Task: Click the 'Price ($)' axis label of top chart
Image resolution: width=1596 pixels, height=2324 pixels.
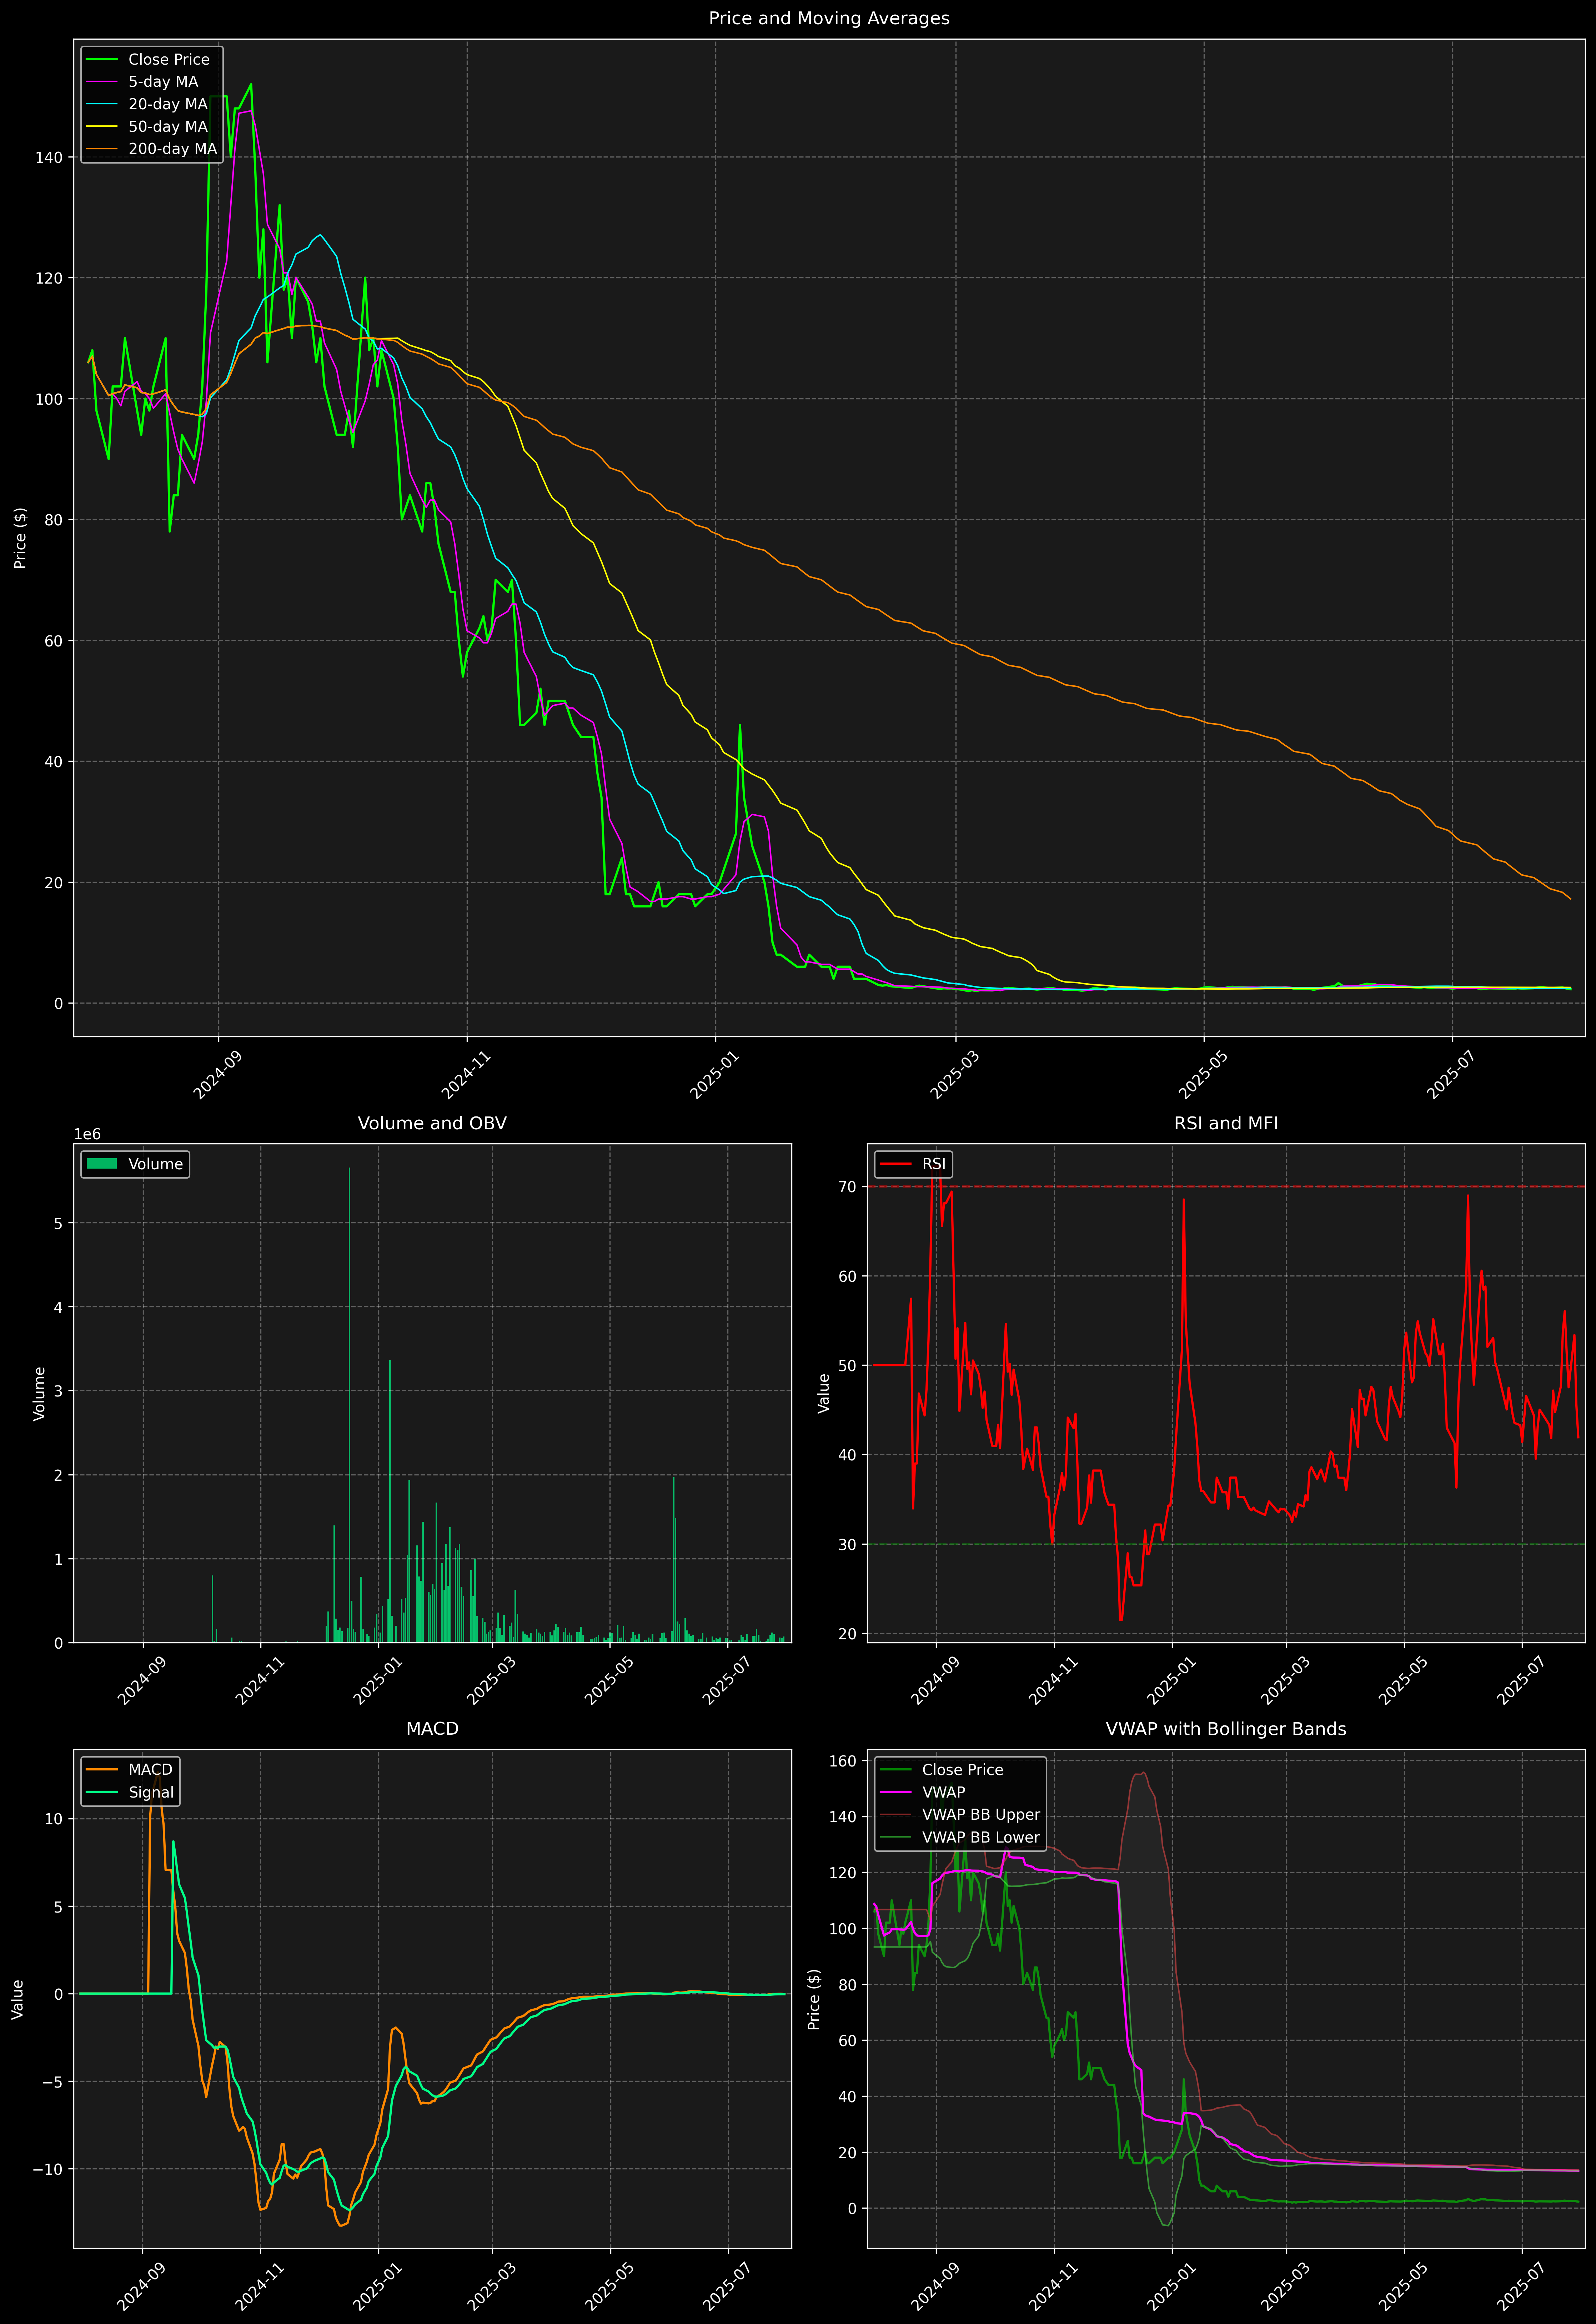Action: pos(20,538)
